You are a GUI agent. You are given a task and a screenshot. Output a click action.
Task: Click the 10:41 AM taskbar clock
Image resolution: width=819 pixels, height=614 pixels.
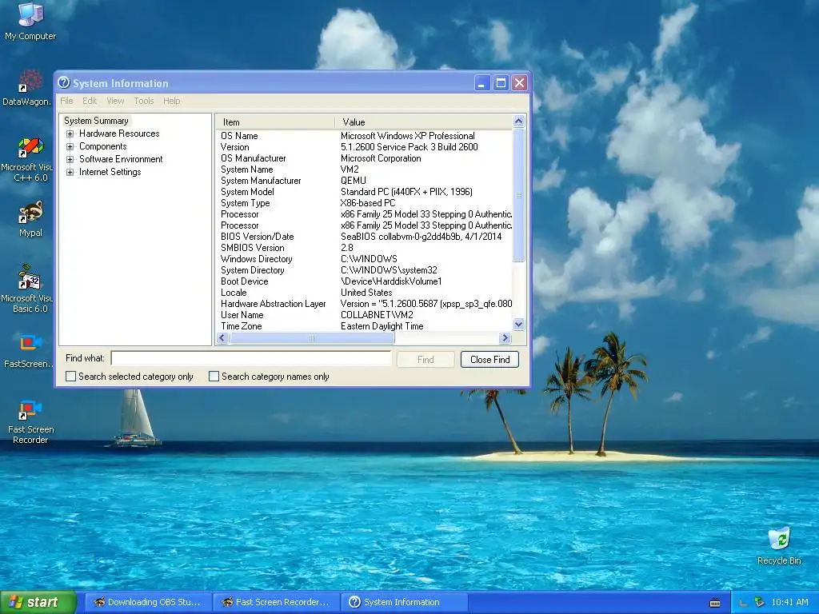pos(789,602)
